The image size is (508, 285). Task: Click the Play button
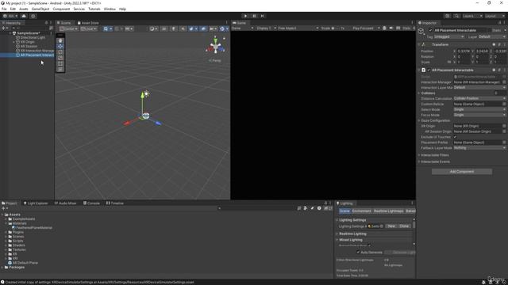click(245, 16)
